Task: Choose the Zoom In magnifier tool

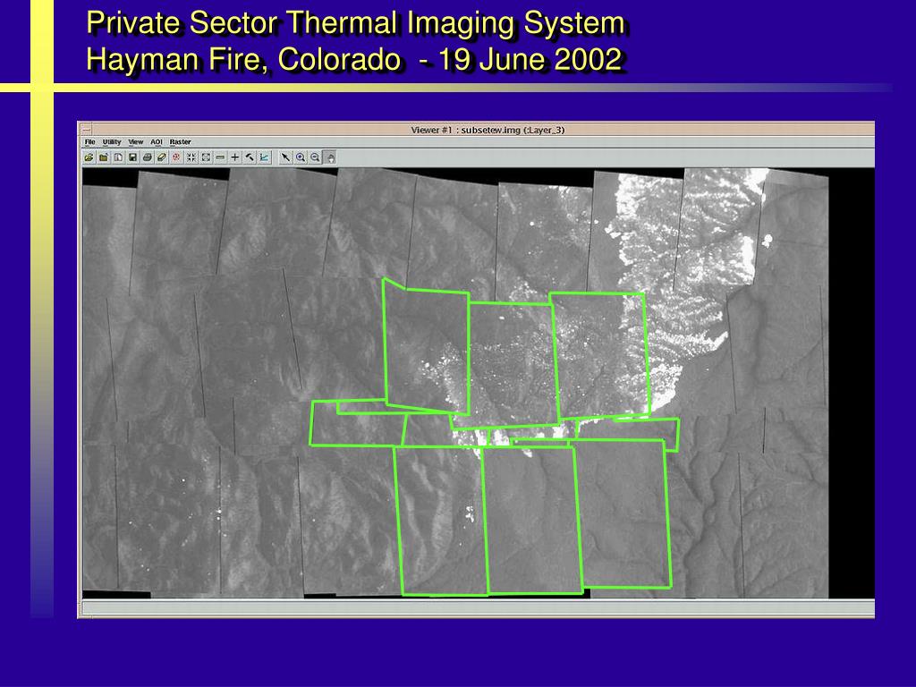Action: [301, 157]
